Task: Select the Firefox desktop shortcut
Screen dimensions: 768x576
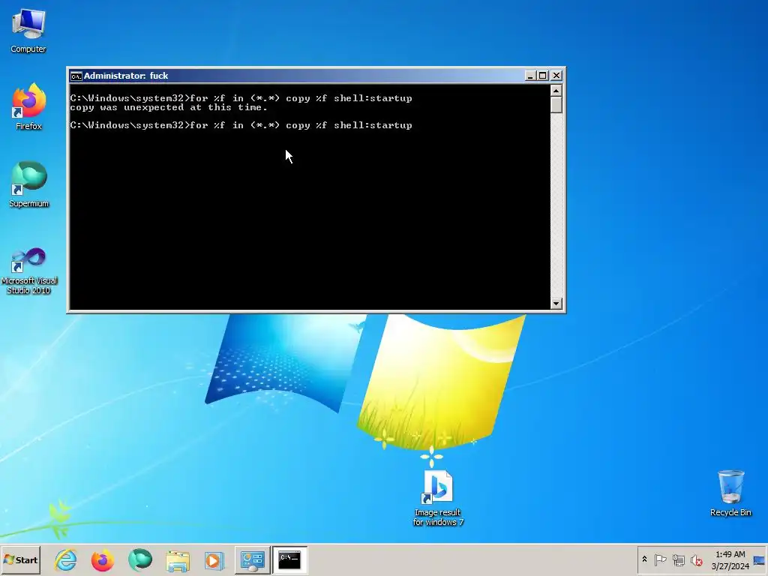Action: [28, 106]
